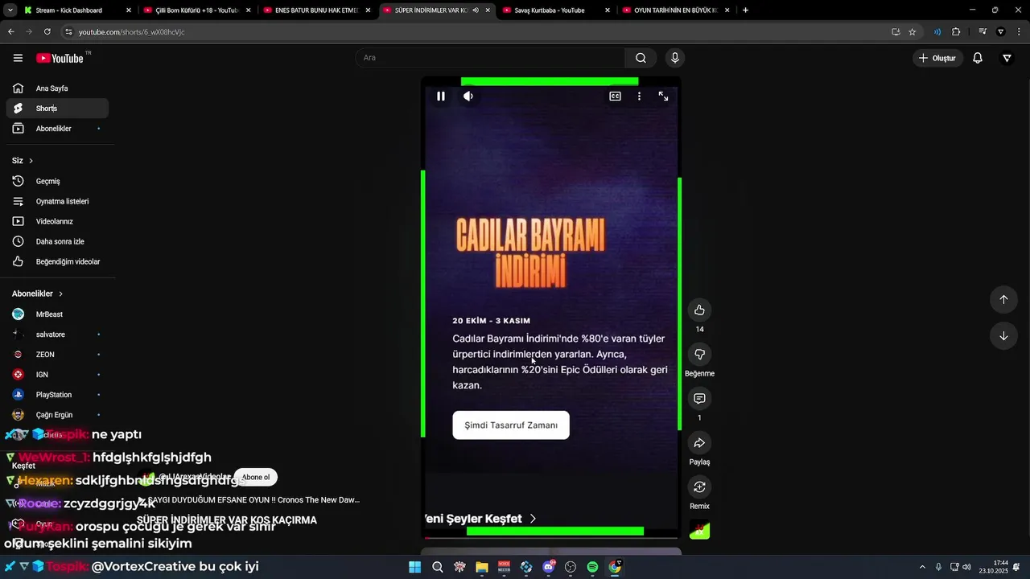The height and width of the screenshot is (579, 1030).
Task: Open OBS Studio from the taskbar
Action: click(571, 567)
